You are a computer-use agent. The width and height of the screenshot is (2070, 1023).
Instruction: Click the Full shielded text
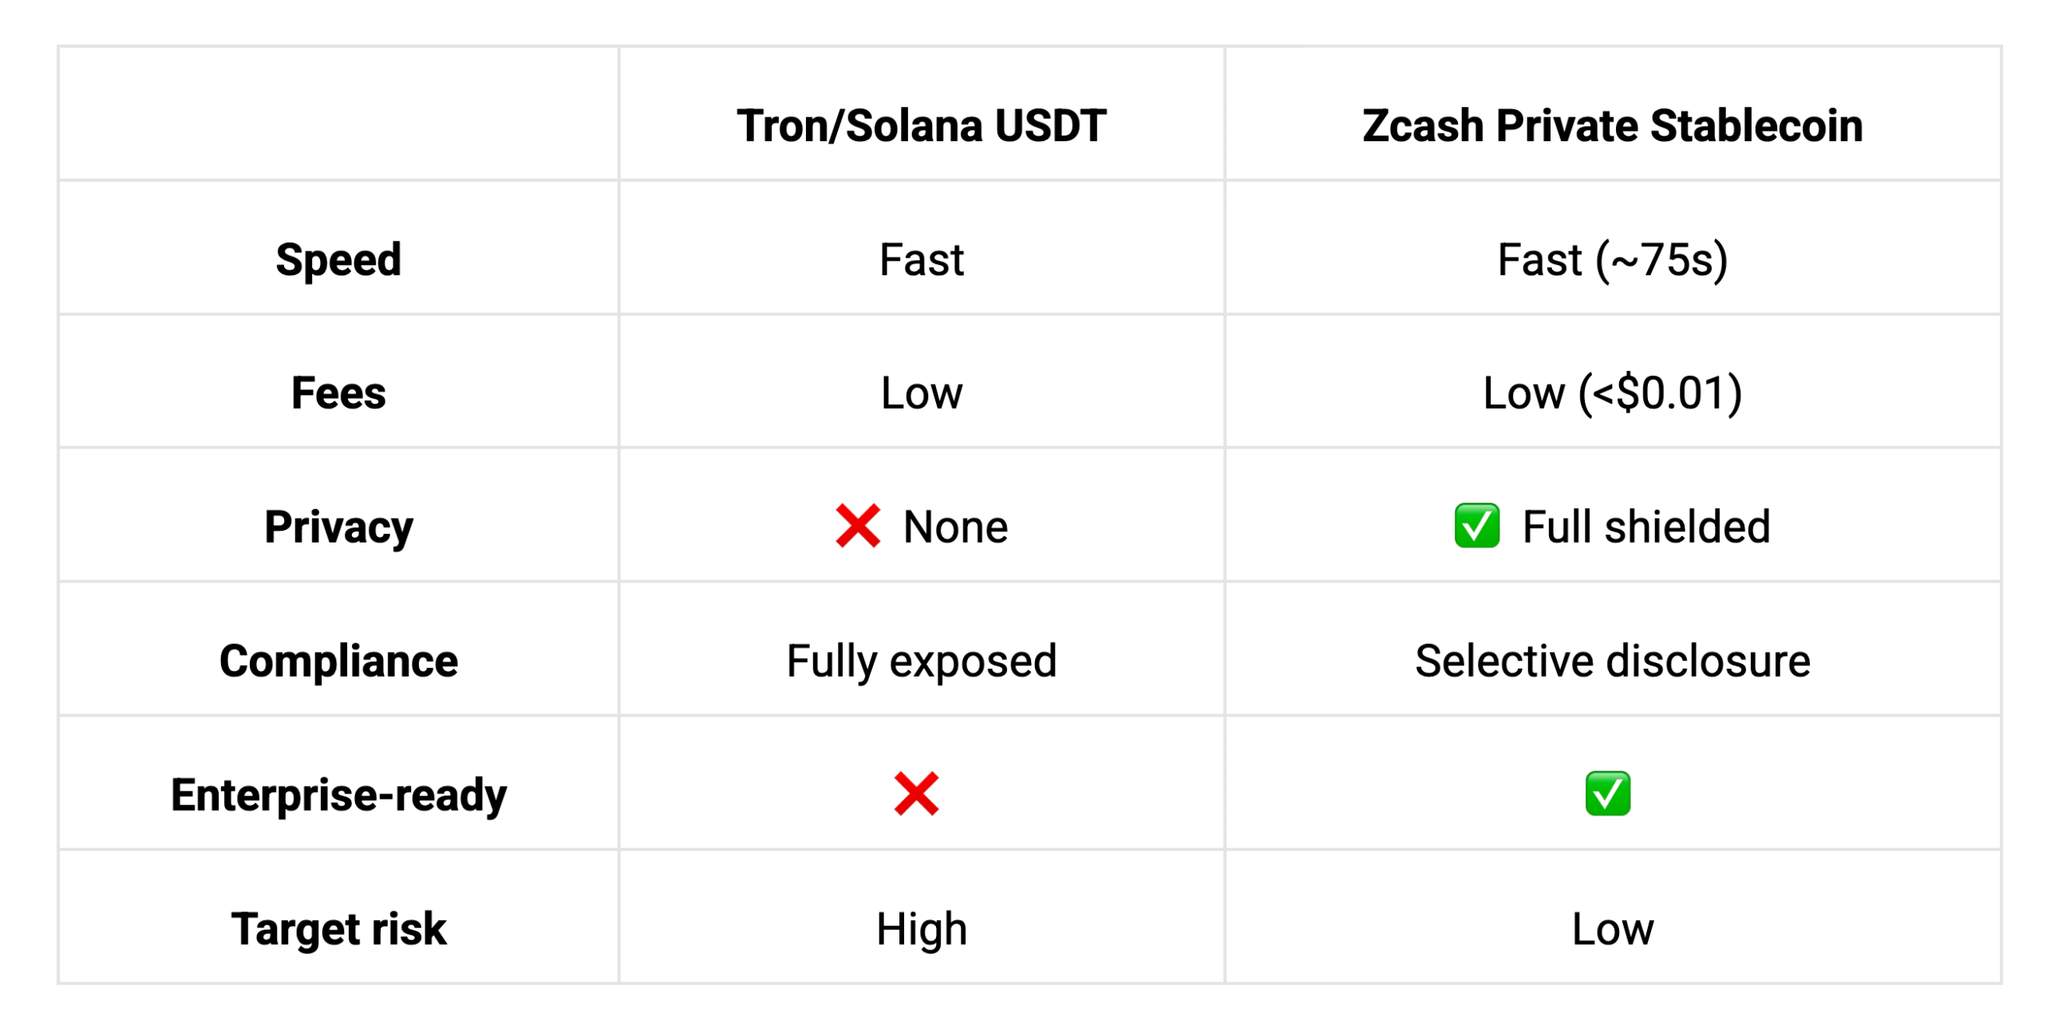pyautogui.click(x=1645, y=527)
